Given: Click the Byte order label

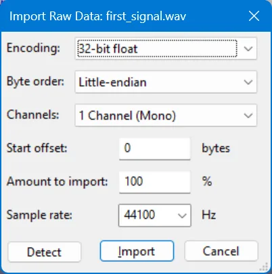Looking at the screenshot, I should [35, 82].
